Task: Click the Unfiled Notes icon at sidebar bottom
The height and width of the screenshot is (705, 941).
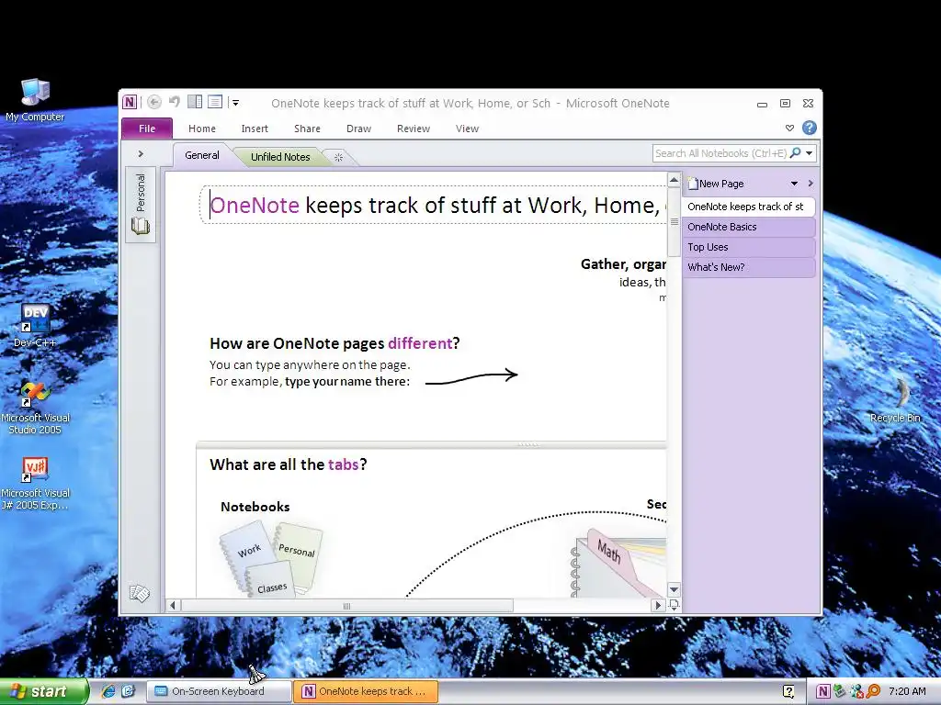Action: (140, 594)
